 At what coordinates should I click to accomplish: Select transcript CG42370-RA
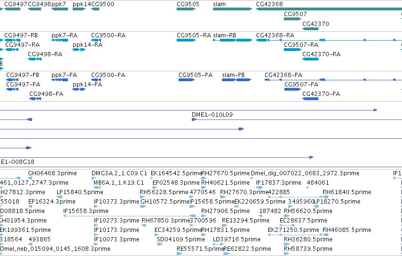(310, 59)
